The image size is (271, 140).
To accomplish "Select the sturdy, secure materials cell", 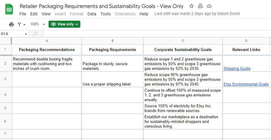I will (112, 64).
